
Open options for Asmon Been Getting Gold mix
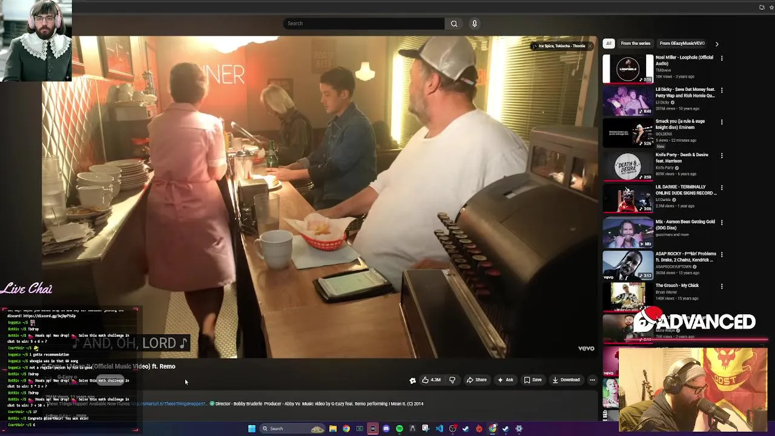coord(722,222)
